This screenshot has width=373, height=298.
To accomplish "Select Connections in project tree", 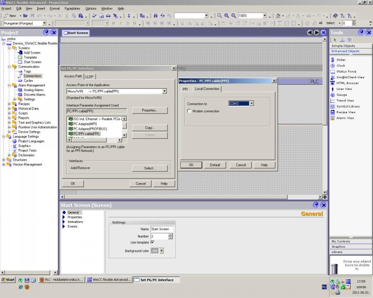I will click(33, 76).
